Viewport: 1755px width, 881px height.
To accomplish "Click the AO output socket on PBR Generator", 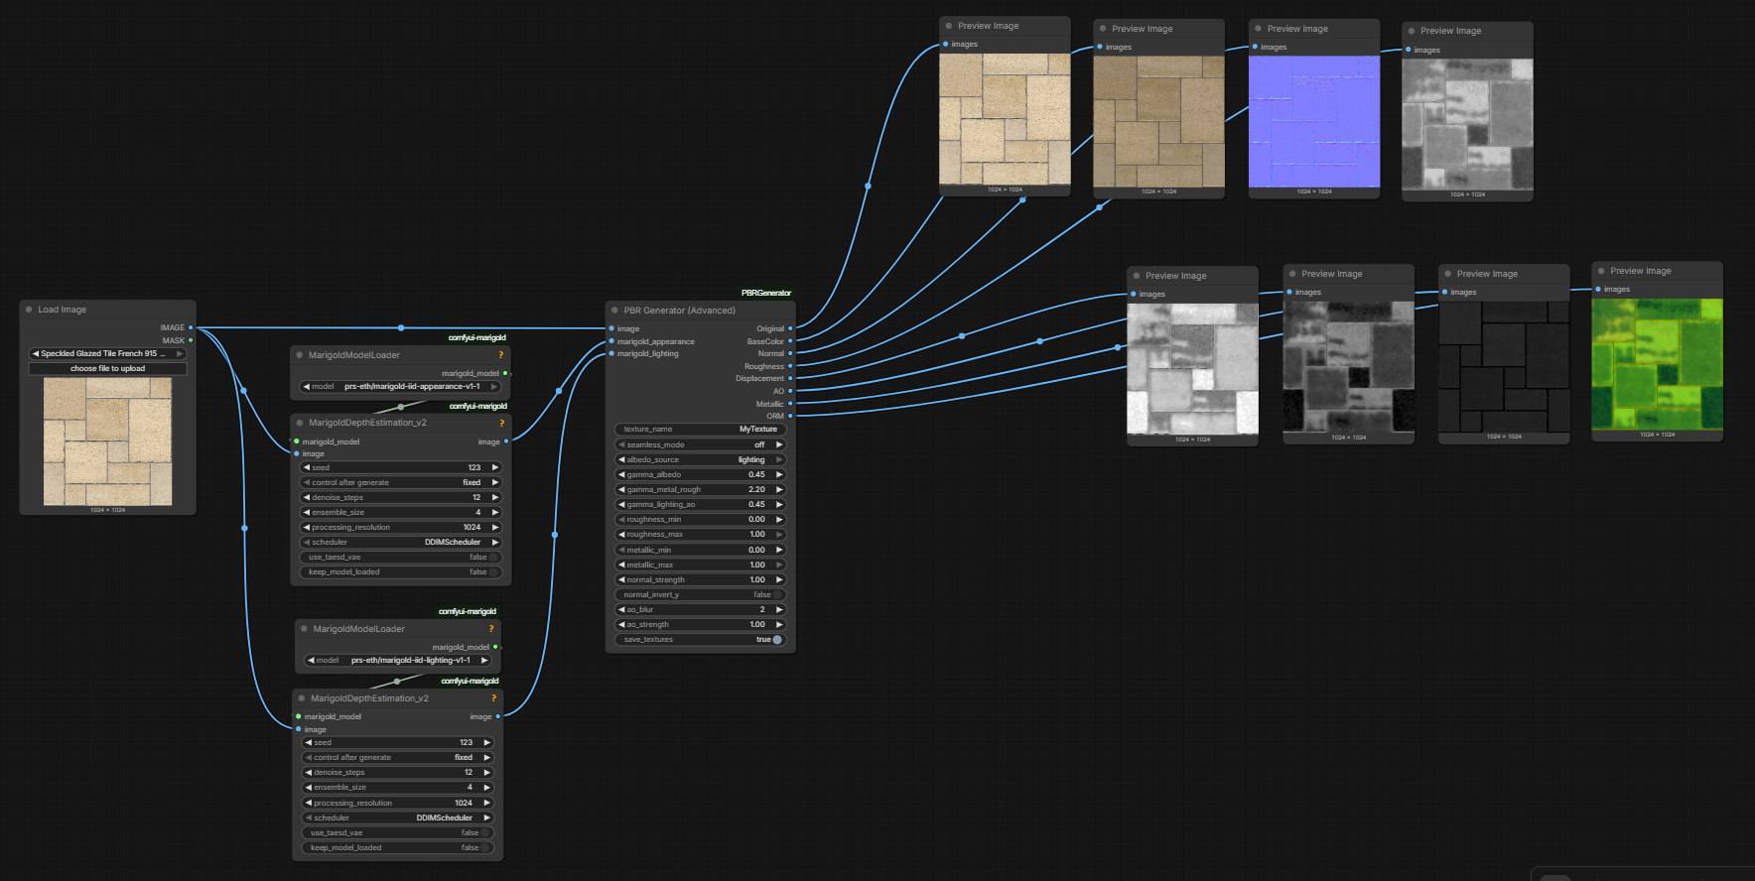I will coord(790,391).
